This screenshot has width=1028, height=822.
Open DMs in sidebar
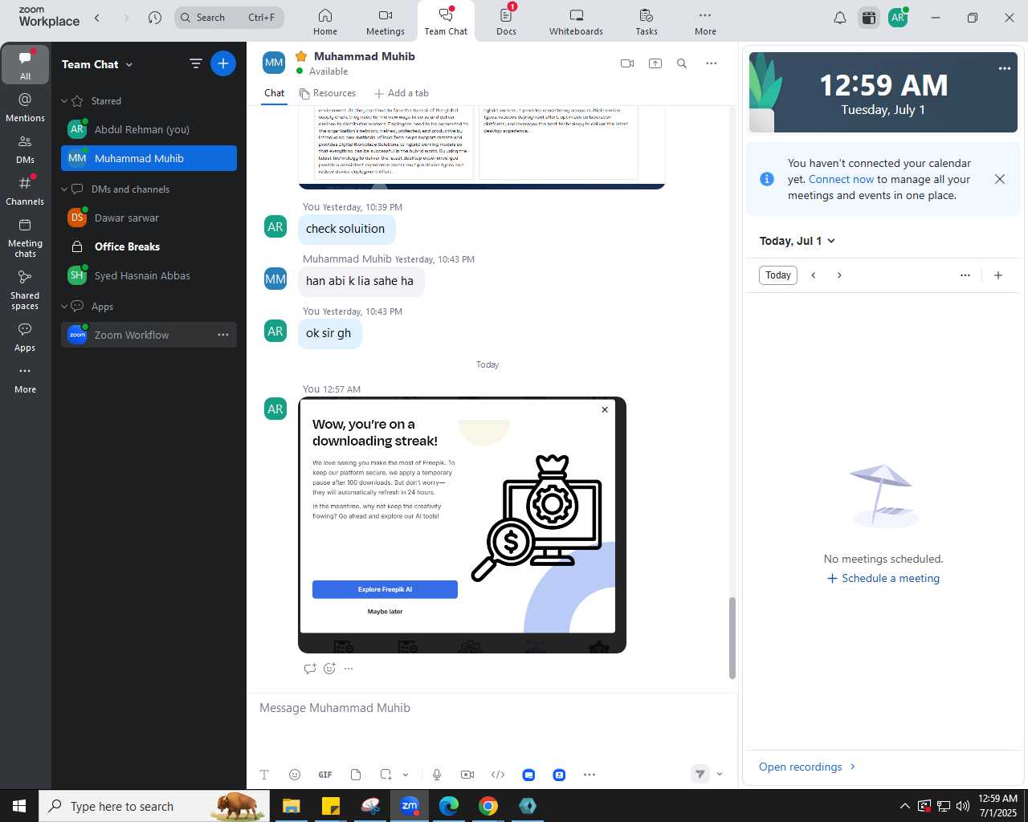point(26,149)
